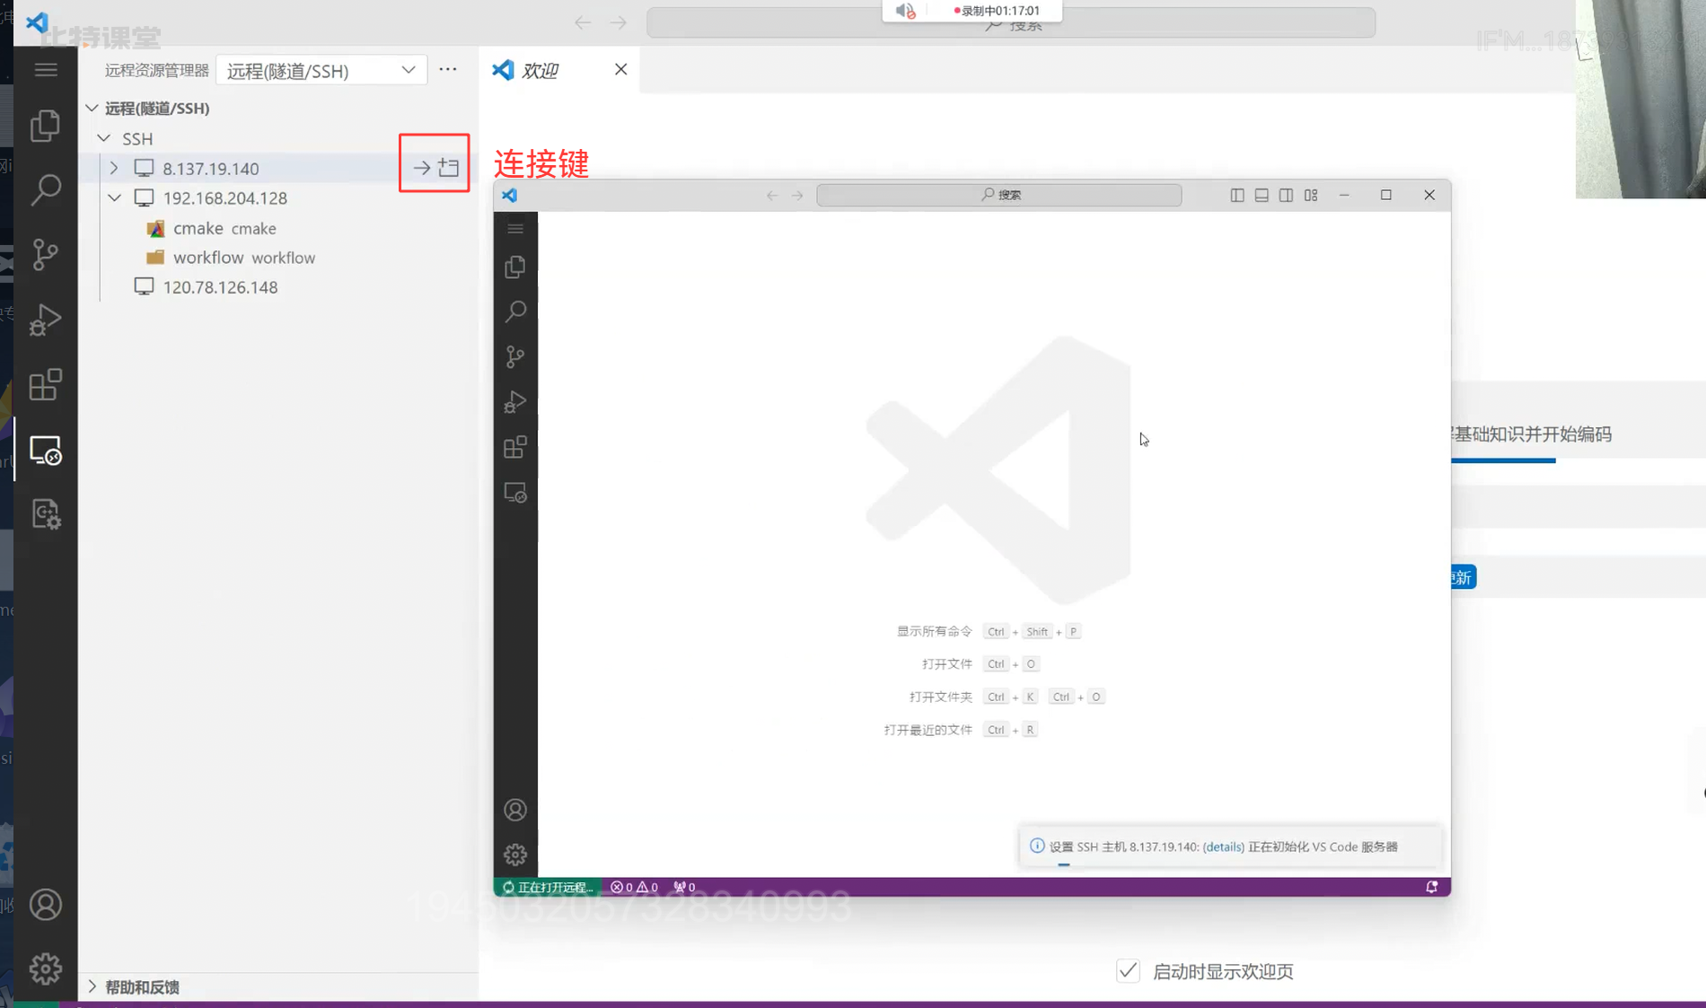This screenshot has height=1008, width=1706.
Task: Connect to 8.137.19.140 in current window arrow
Action: [421, 168]
